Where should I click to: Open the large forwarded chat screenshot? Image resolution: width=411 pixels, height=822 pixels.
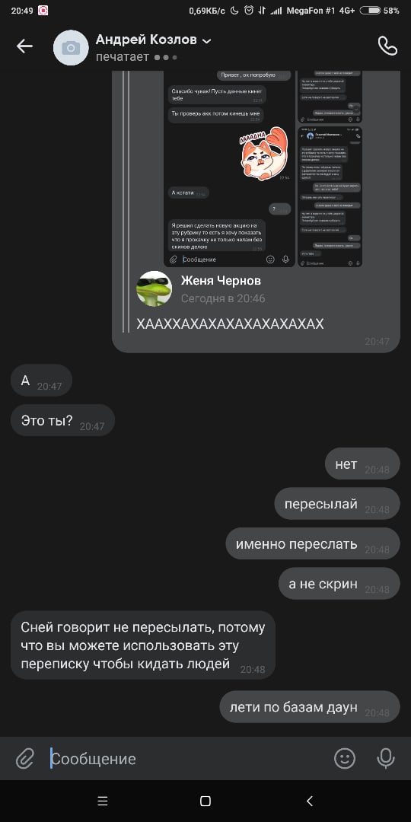coord(230,169)
